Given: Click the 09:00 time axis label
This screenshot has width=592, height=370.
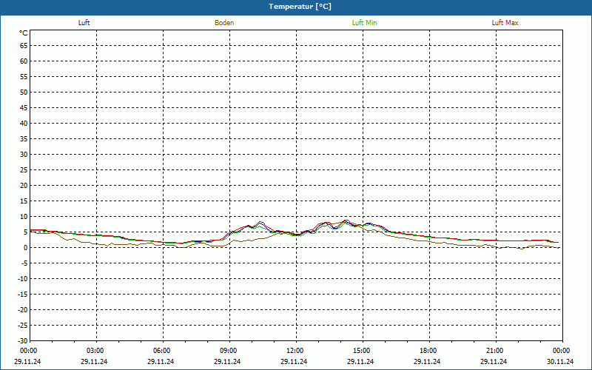Looking at the screenshot, I should click(x=227, y=351).
